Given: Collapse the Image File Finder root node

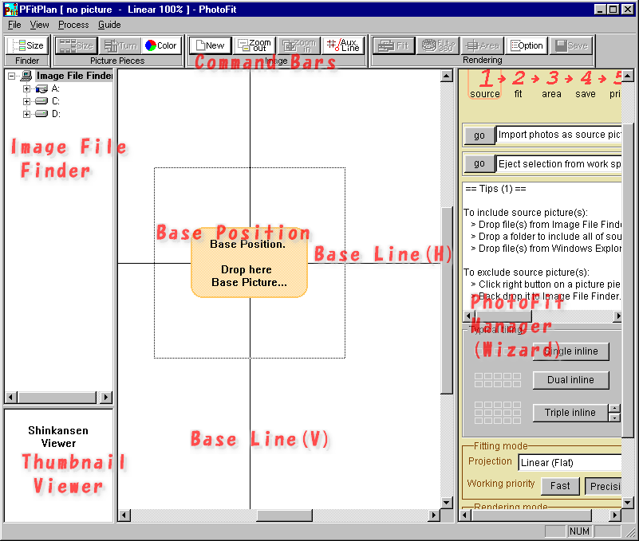Looking at the screenshot, I should point(12,76).
